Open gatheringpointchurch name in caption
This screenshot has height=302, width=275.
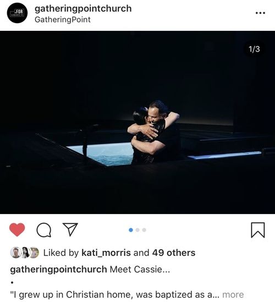coord(58,269)
